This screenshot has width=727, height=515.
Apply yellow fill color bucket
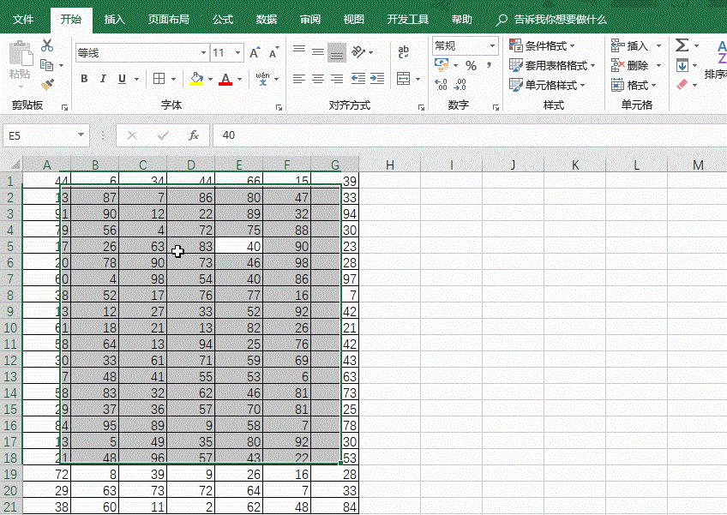click(x=197, y=79)
